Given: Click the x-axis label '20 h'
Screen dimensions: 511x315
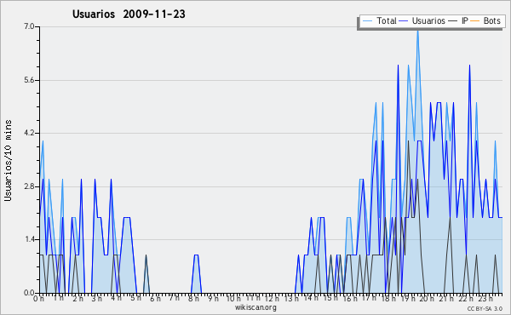Looking at the screenshot, I should 427,299.
